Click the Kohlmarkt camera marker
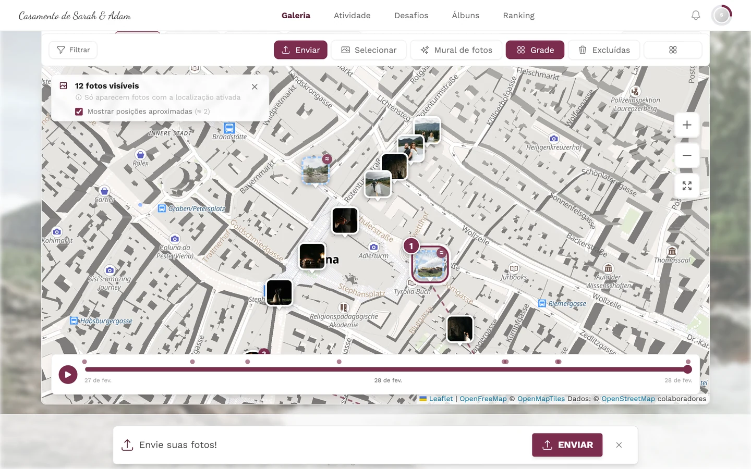The width and height of the screenshot is (751, 469). coord(57,232)
